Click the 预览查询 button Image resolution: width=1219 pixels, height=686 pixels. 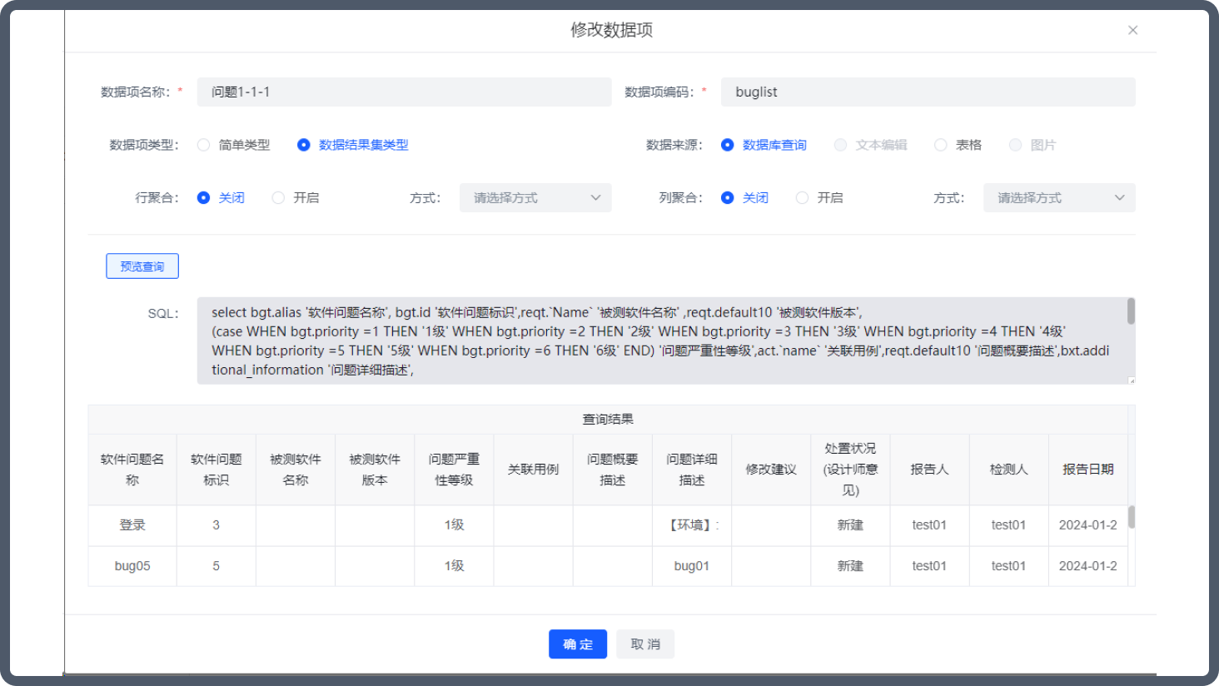coord(142,266)
